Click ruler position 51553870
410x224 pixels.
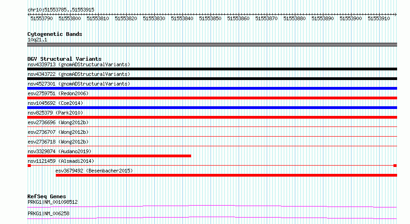tap(266, 18)
